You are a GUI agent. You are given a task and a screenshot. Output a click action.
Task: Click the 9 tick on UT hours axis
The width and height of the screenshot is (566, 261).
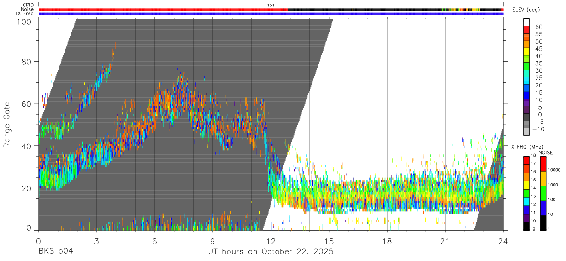tap(212, 241)
